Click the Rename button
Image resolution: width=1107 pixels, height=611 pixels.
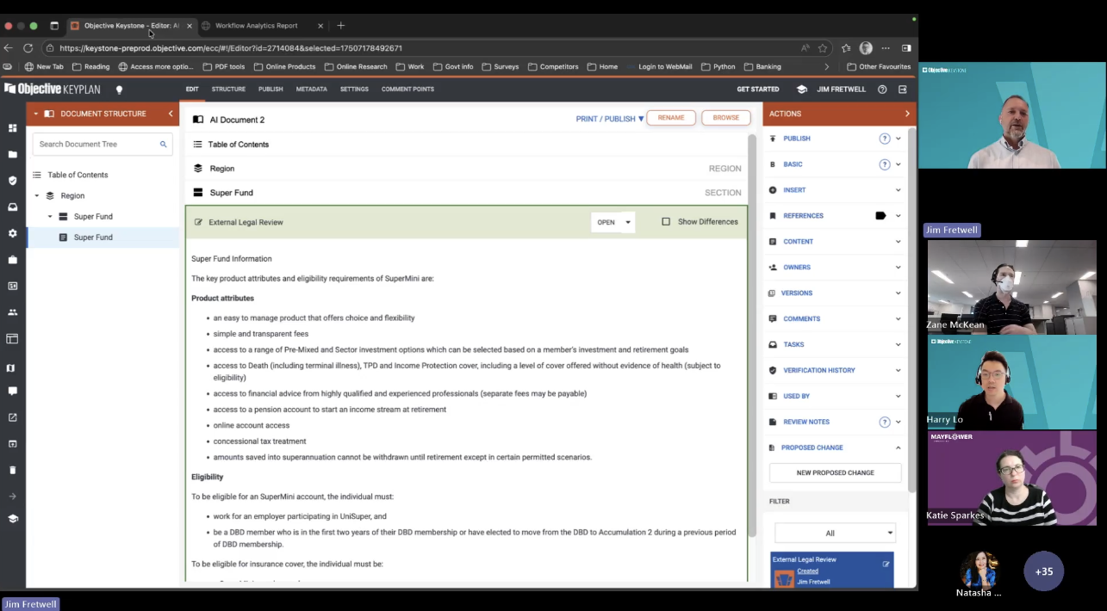pyautogui.click(x=671, y=118)
